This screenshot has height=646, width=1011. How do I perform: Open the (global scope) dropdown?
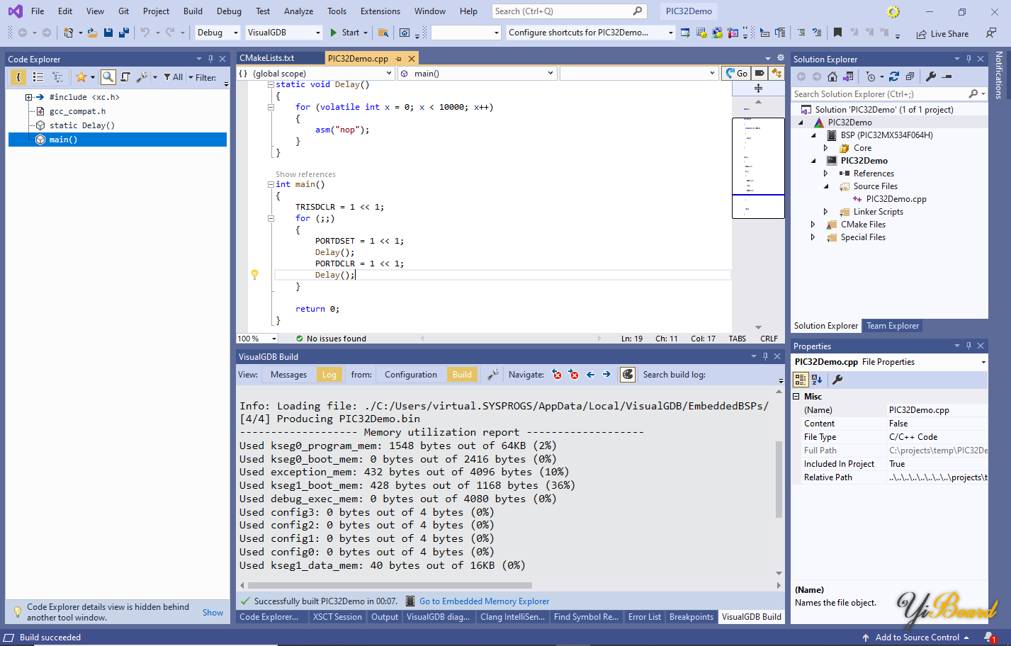316,73
